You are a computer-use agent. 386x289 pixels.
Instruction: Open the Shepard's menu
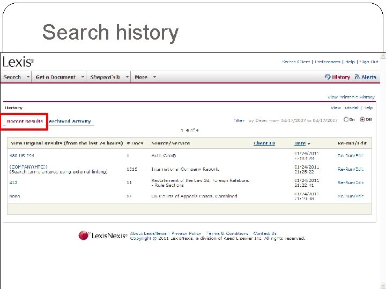[105, 77]
